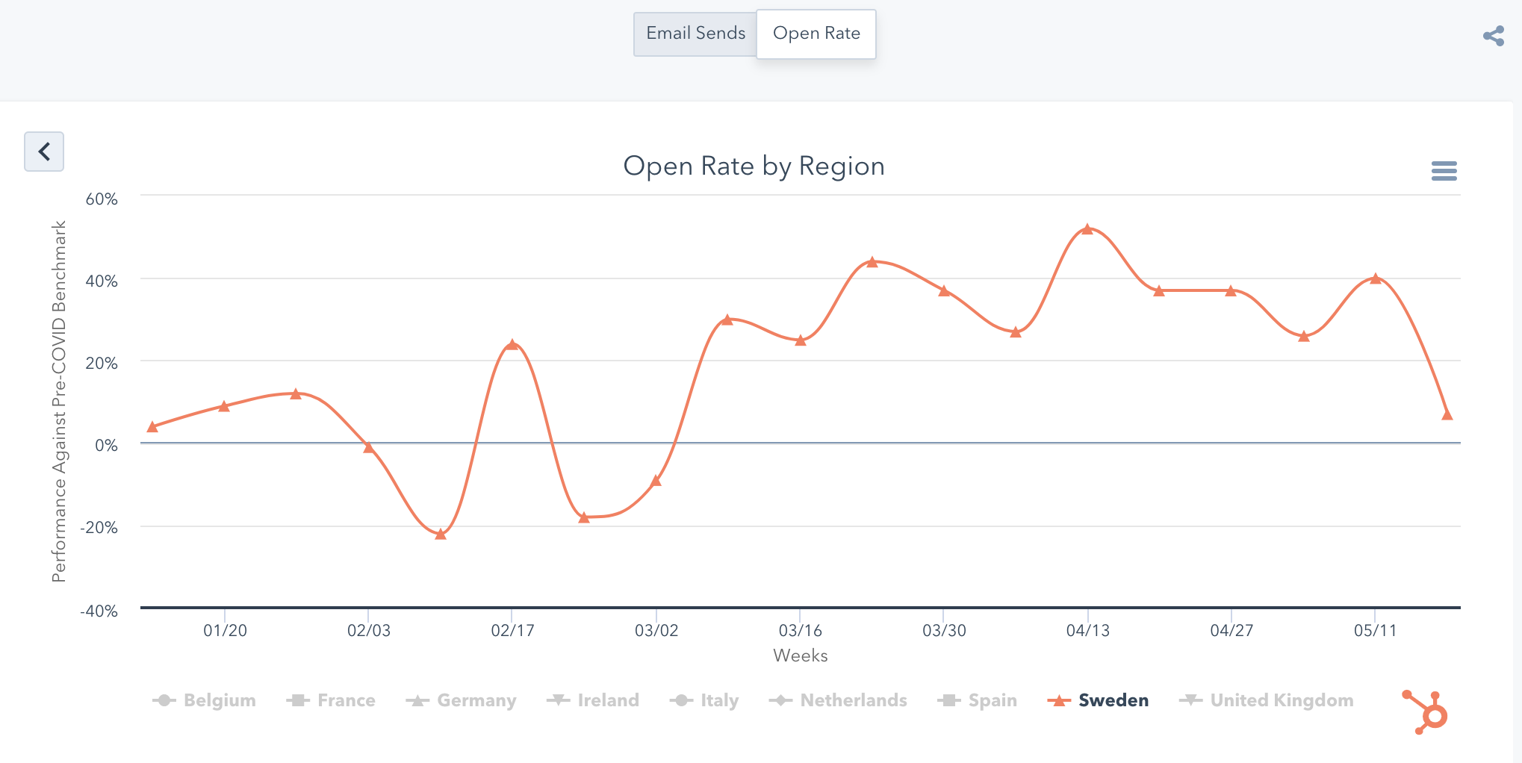Switch to the Email Sends tab
This screenshot has width=1522, height=763.
click(695, 34)
